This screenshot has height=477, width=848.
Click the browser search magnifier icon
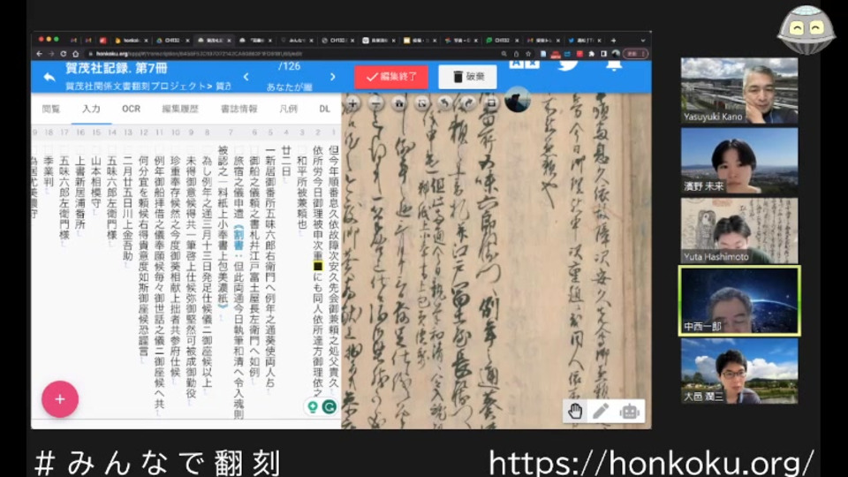tap(504, 54)
